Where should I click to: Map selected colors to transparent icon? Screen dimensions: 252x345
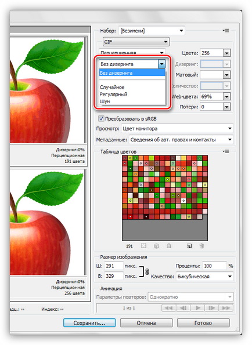[x=143, y=246]
